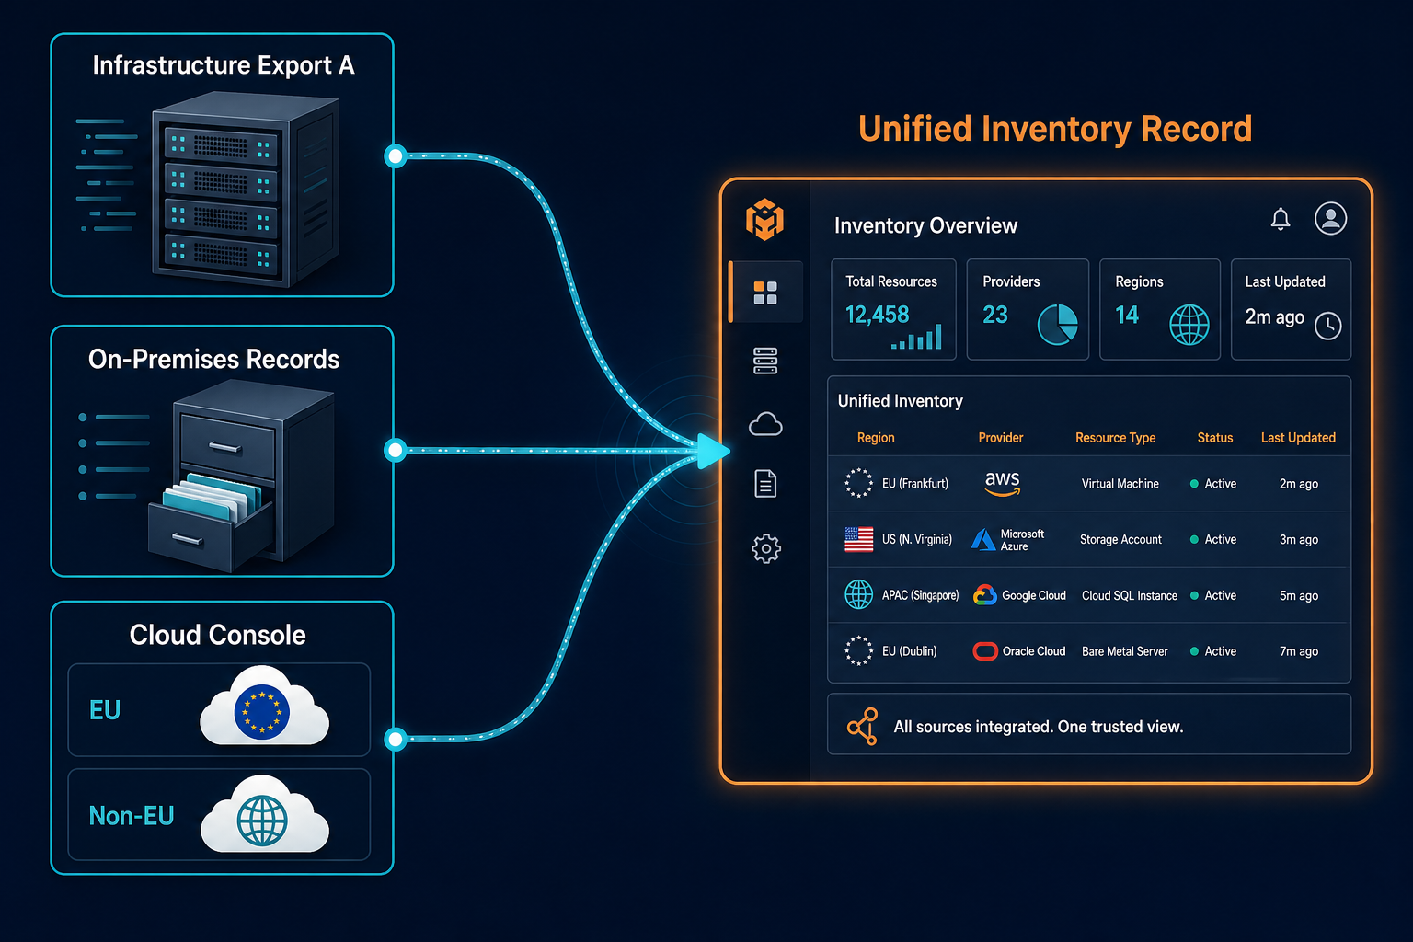Click the server rack illustration in Export A
Image resolution: width=1413 pixels, height=942 pixels.
click(x=246, y=190)
